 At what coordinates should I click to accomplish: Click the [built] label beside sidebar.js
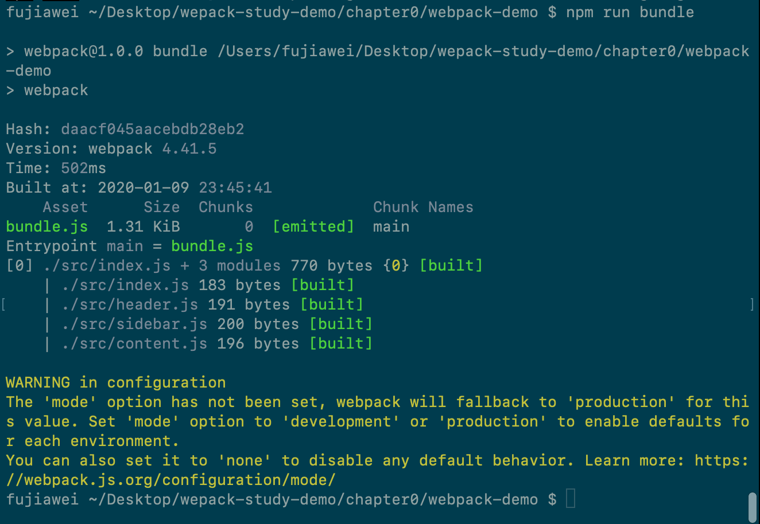point(340,324)
